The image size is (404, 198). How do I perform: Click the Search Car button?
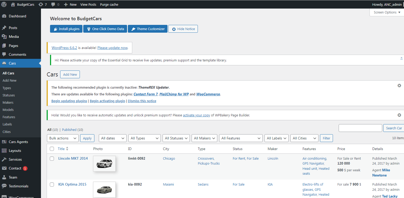pyautogui.click(x=394, y=128)
